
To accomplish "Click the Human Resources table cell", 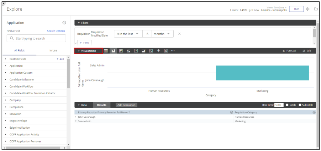I will point(244,117).
